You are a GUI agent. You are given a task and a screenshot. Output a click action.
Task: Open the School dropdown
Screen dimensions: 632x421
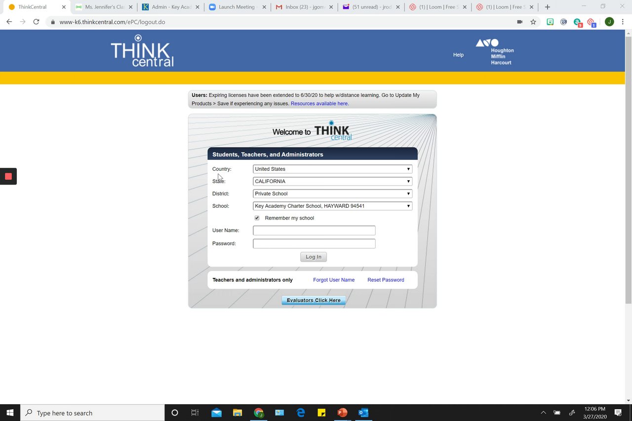pos(332,206)
